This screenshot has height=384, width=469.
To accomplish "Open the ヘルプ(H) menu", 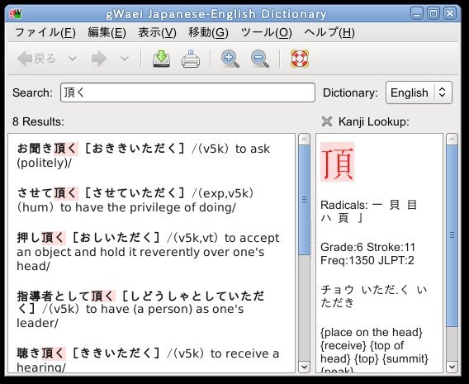I will pos(329,32).
